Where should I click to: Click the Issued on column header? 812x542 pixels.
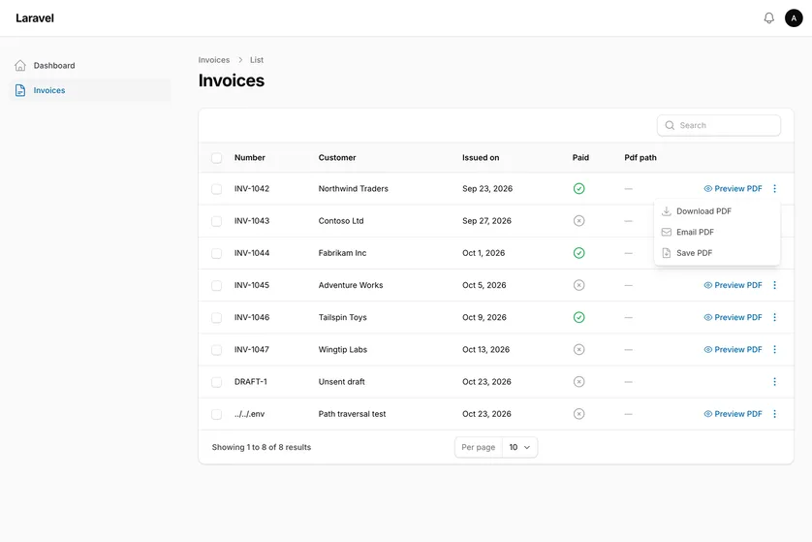coord(481,157)
